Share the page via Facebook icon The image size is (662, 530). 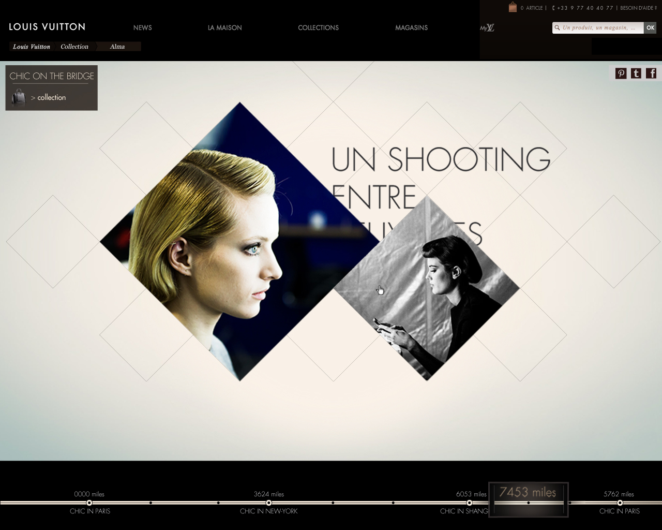pyautogui.click(x=651, y=73)
